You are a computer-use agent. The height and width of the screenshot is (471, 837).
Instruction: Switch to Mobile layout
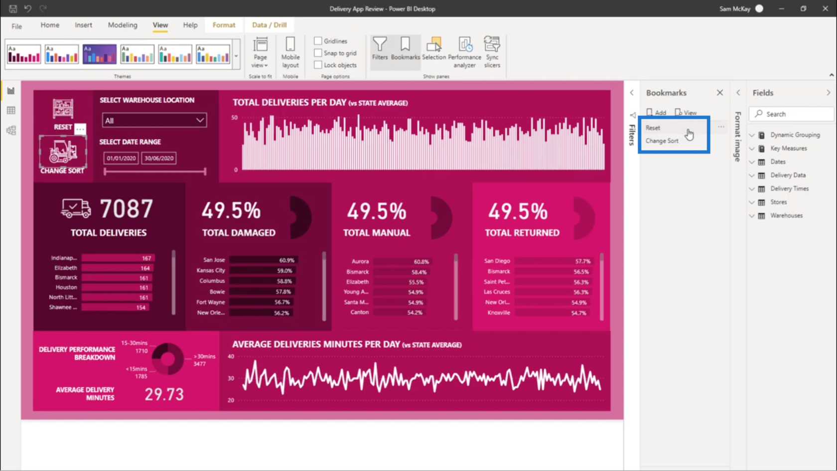pos(290,52)
